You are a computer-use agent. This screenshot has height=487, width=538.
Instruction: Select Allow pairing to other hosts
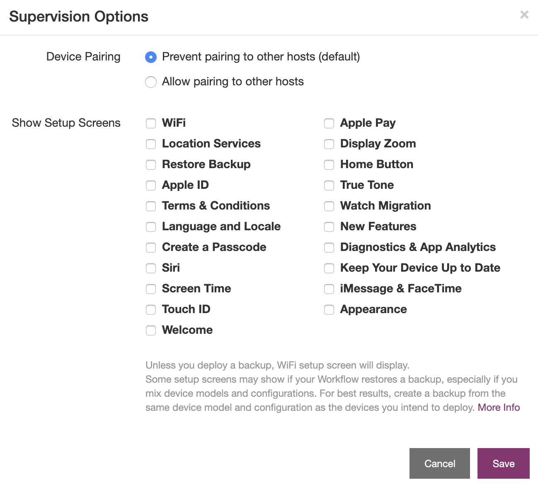tap(151, 82)
